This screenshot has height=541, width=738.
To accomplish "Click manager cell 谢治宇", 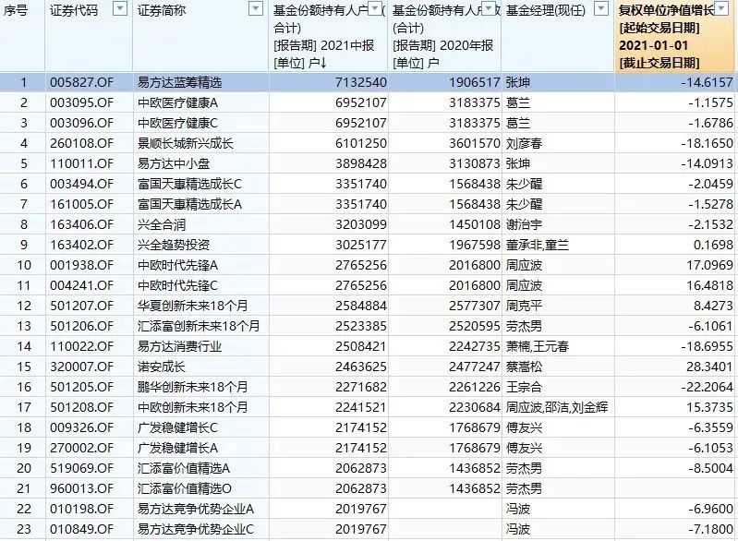I will (524, 224).
